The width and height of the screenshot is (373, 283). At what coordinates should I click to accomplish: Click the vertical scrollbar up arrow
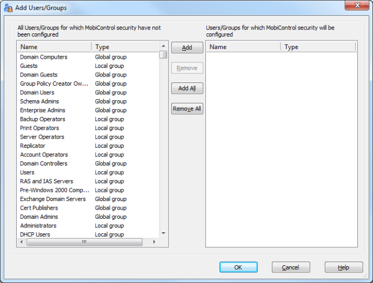click(x=163, y=46)
